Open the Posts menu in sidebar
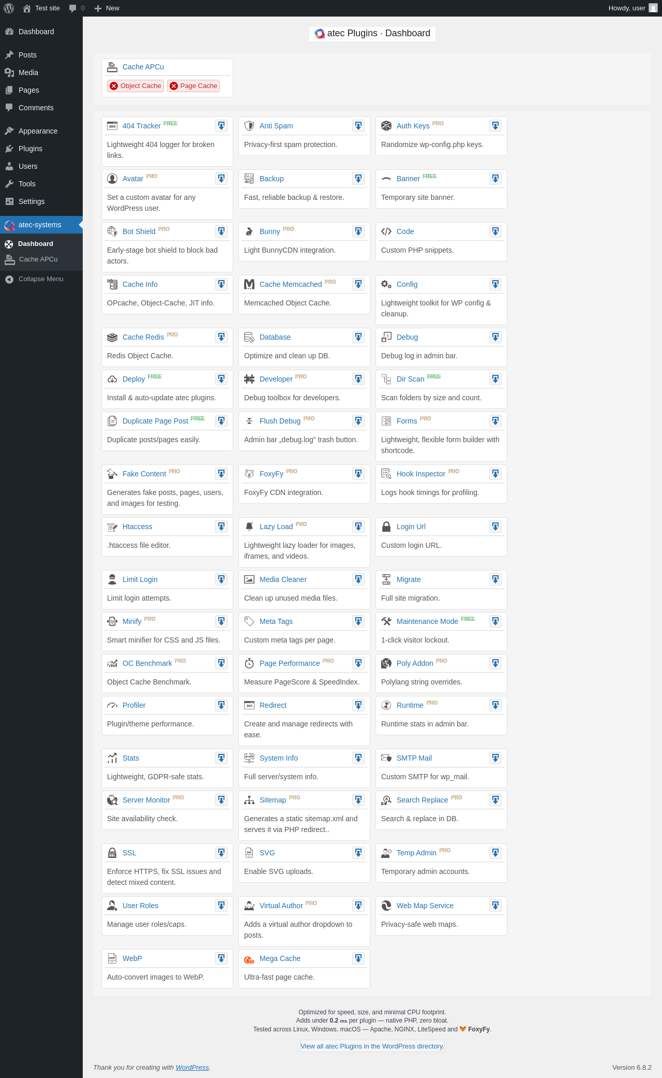662x1078 pixels. click(41, 55)
